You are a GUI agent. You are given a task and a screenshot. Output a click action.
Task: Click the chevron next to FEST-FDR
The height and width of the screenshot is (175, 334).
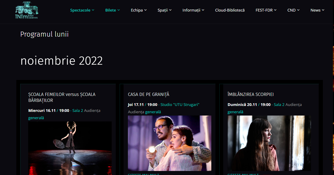(x=275, y=10)
